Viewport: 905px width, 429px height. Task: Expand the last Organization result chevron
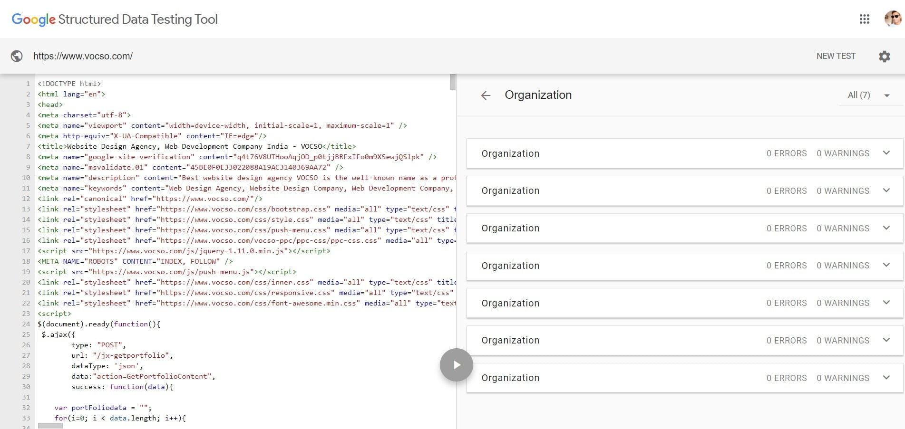click(886, 378)
